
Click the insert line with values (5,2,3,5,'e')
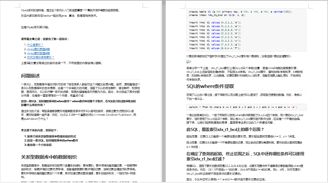click(215, 37)
